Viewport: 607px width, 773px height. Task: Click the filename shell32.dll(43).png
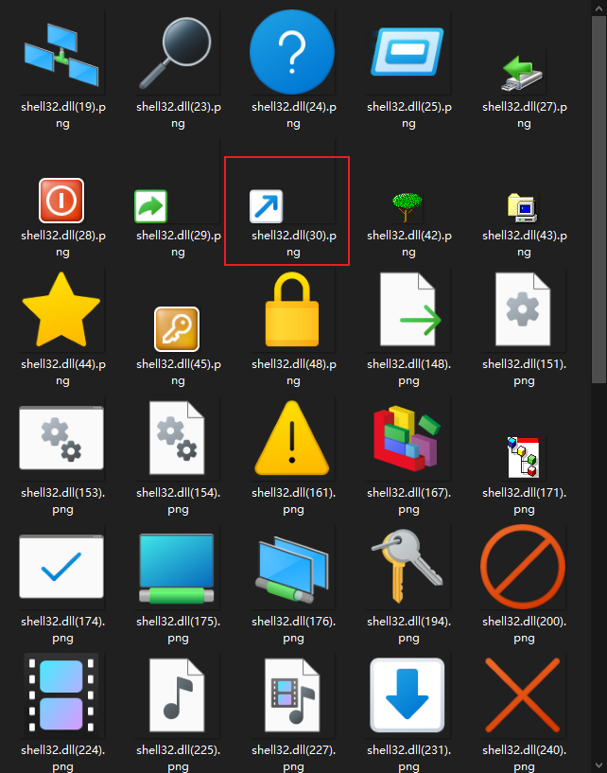pyautogui.click(x=524, y=243)
